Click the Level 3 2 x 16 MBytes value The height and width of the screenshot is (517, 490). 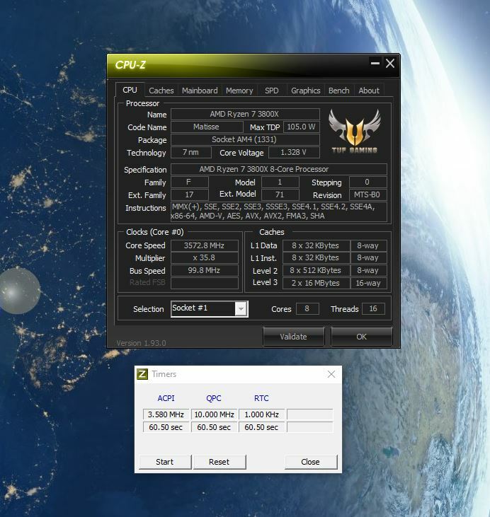tap(316, 283)
